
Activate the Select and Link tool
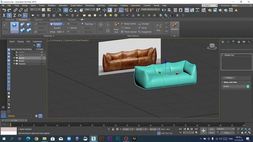[x=15, y=10]
